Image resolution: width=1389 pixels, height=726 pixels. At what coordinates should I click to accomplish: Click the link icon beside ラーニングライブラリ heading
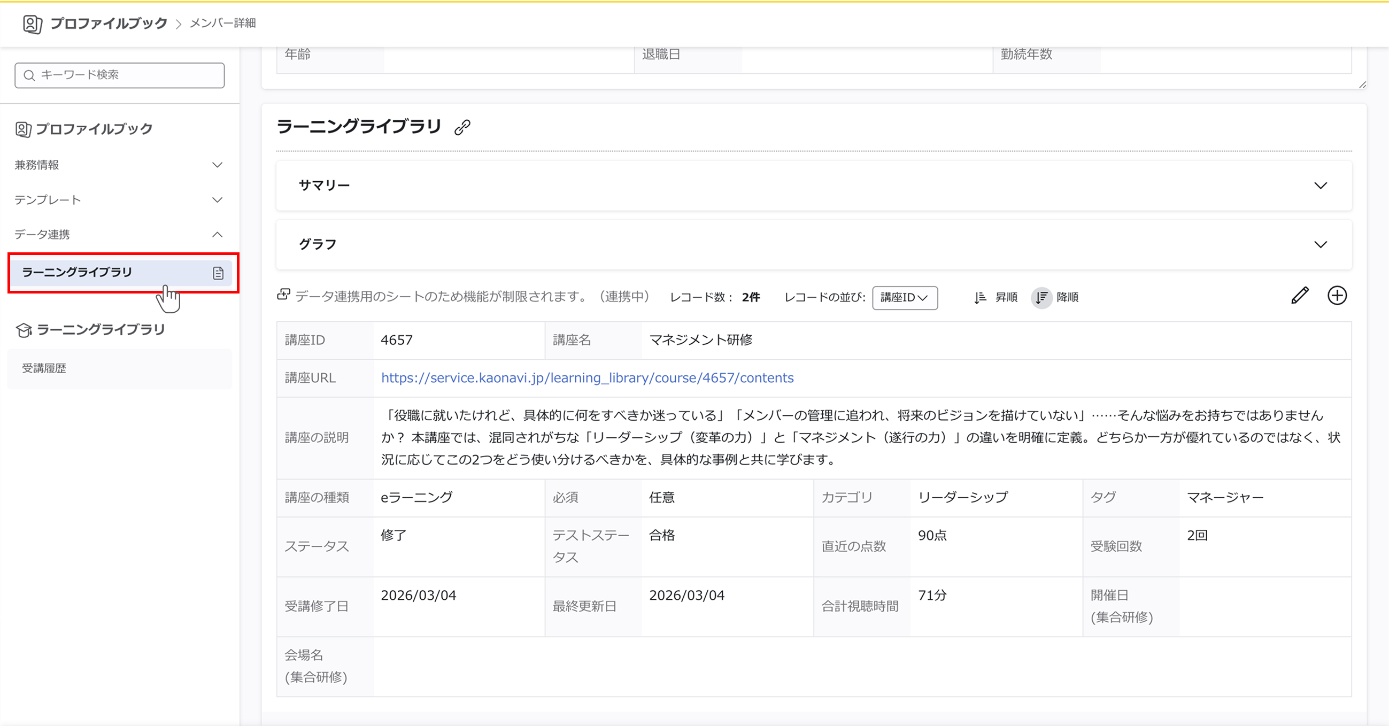coord(462,128)
